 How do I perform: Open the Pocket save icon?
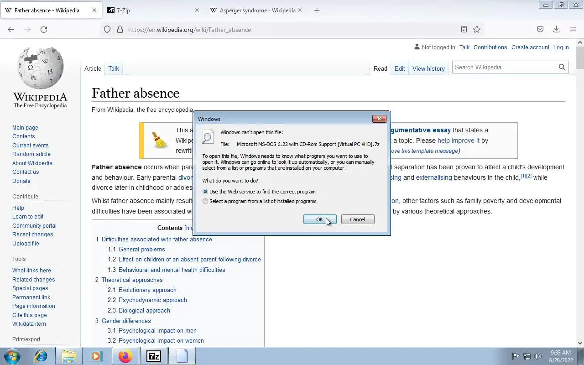point(540,30)
